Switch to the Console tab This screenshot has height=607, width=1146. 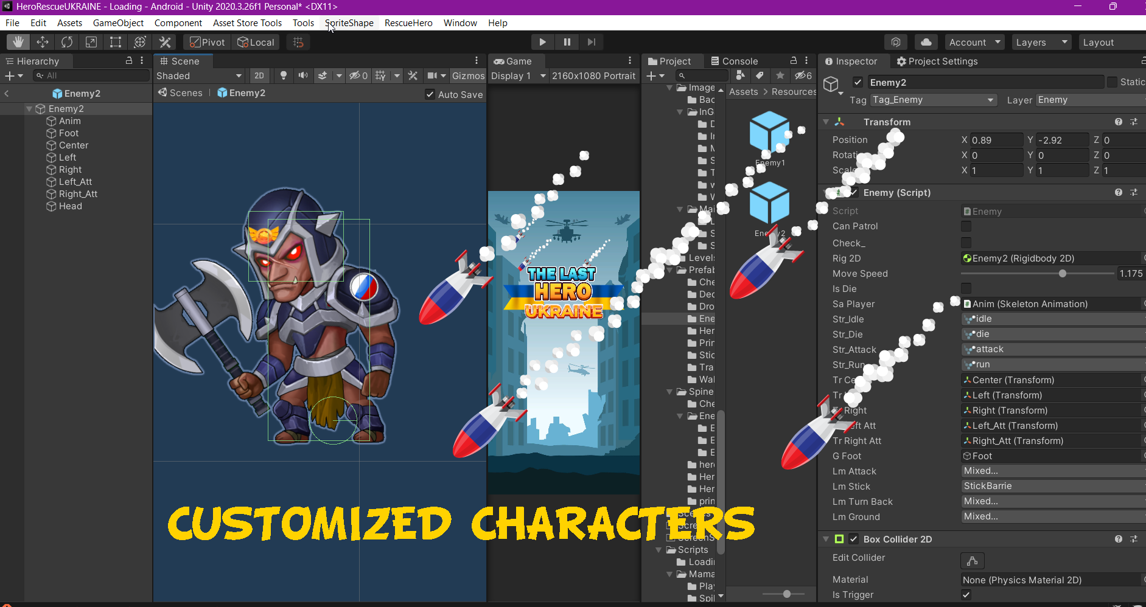tap(734, 61)
